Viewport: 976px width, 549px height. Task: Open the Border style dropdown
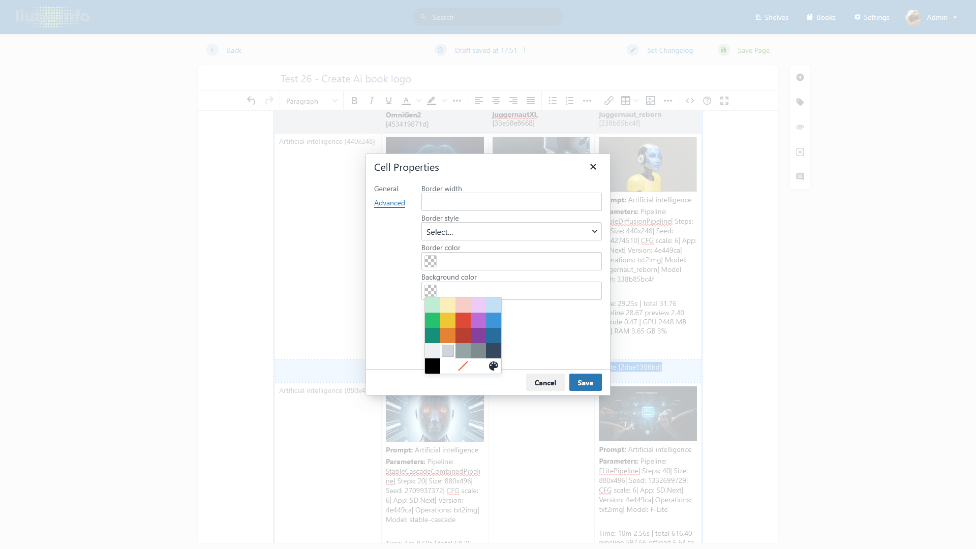click(511, 232)
